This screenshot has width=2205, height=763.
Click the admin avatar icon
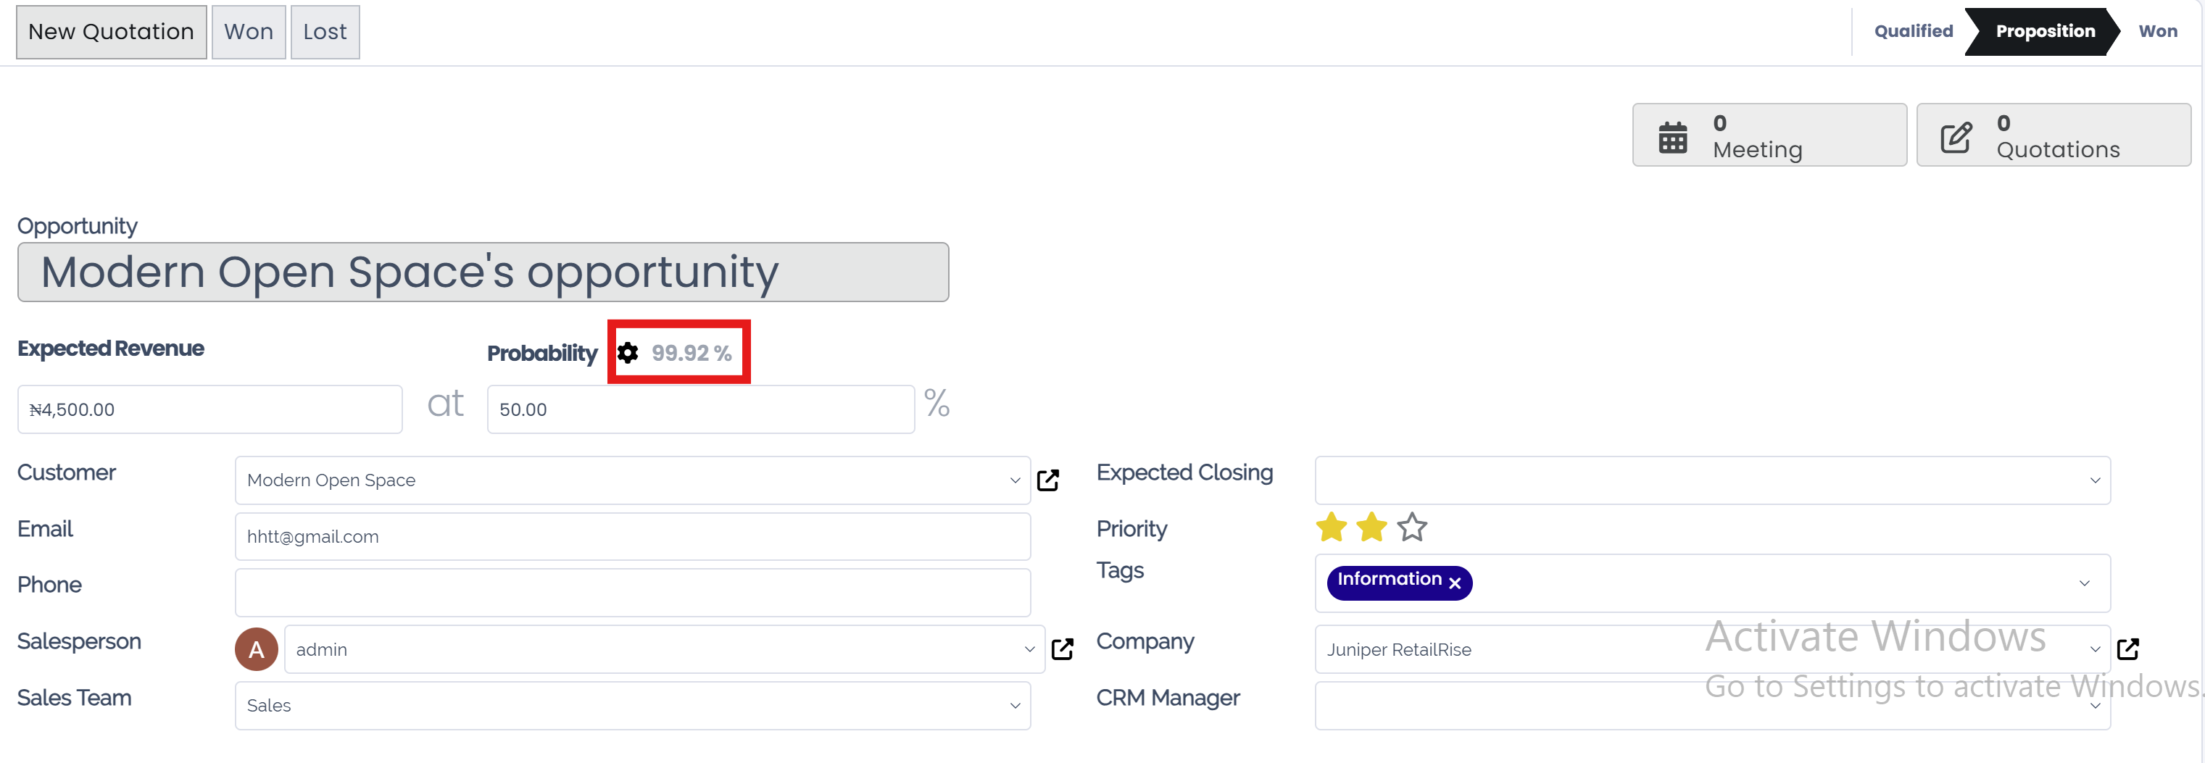coord(256,649)
